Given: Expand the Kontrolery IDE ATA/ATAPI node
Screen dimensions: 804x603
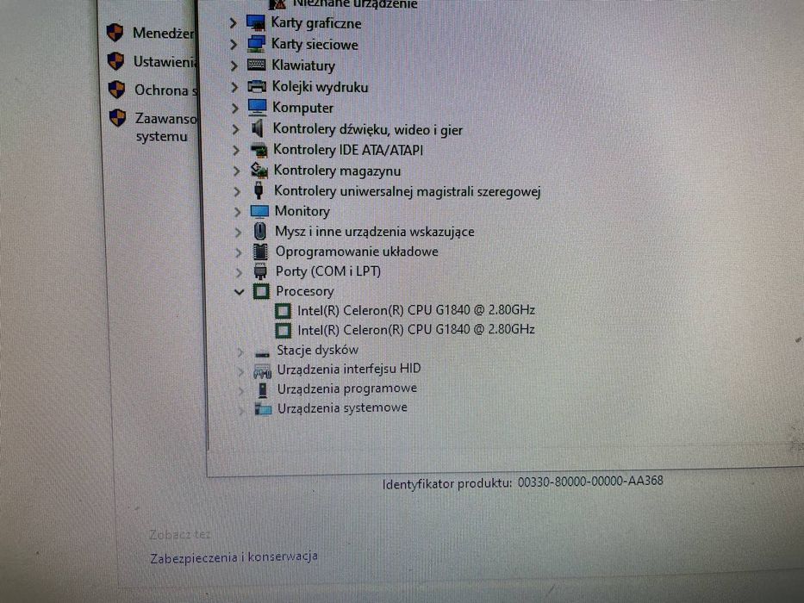Looking at the screenshot, I should [236, 150].
